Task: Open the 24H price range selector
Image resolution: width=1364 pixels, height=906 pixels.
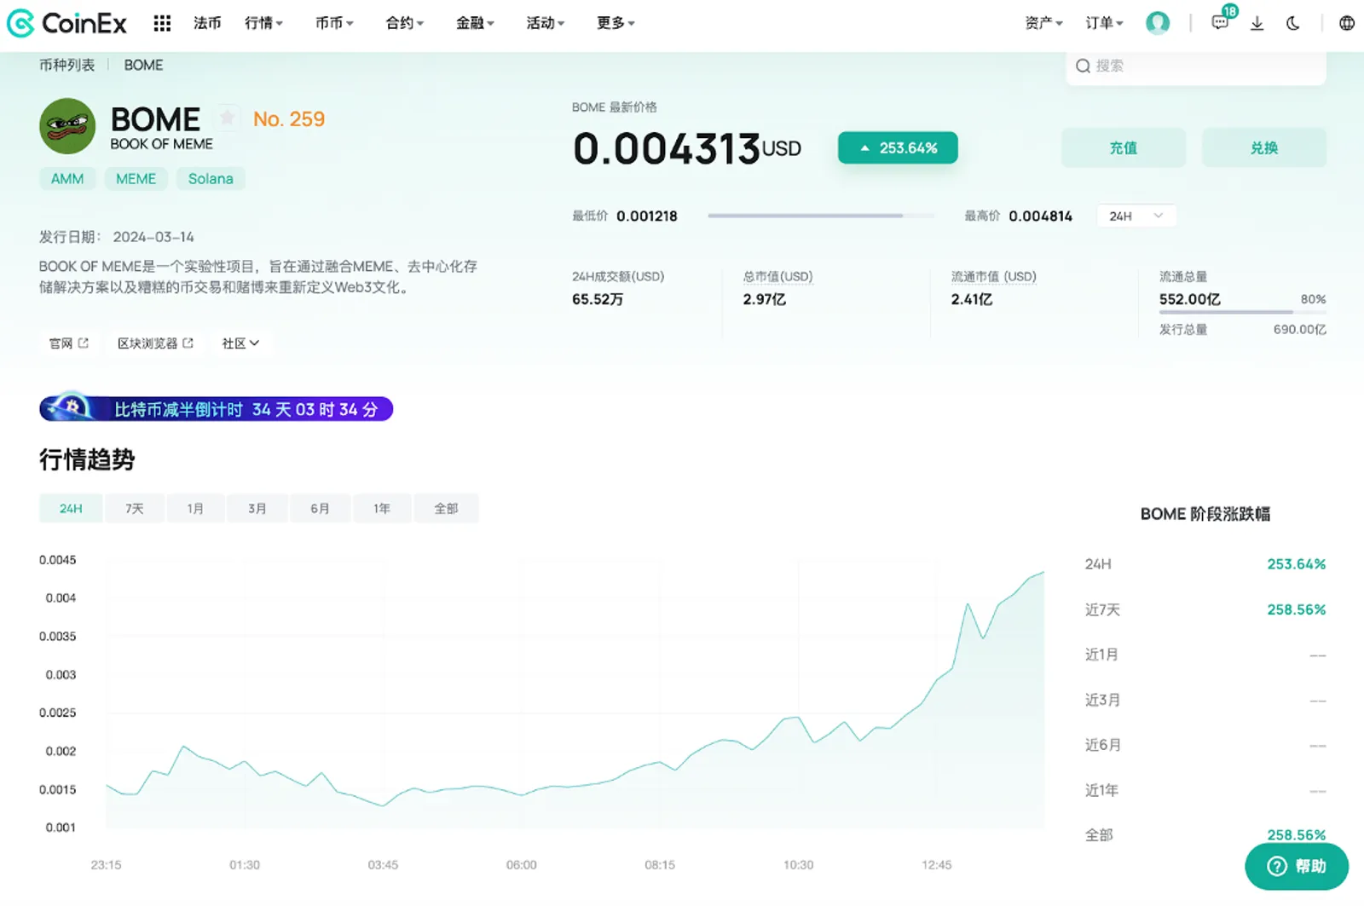Action: pyautogui.click(x=1136, y=216)
